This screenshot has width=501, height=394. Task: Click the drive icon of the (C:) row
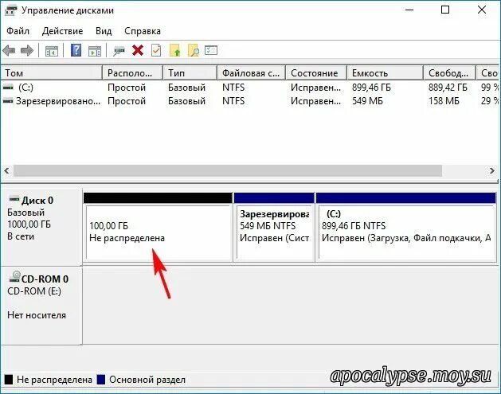click(8, 87)
